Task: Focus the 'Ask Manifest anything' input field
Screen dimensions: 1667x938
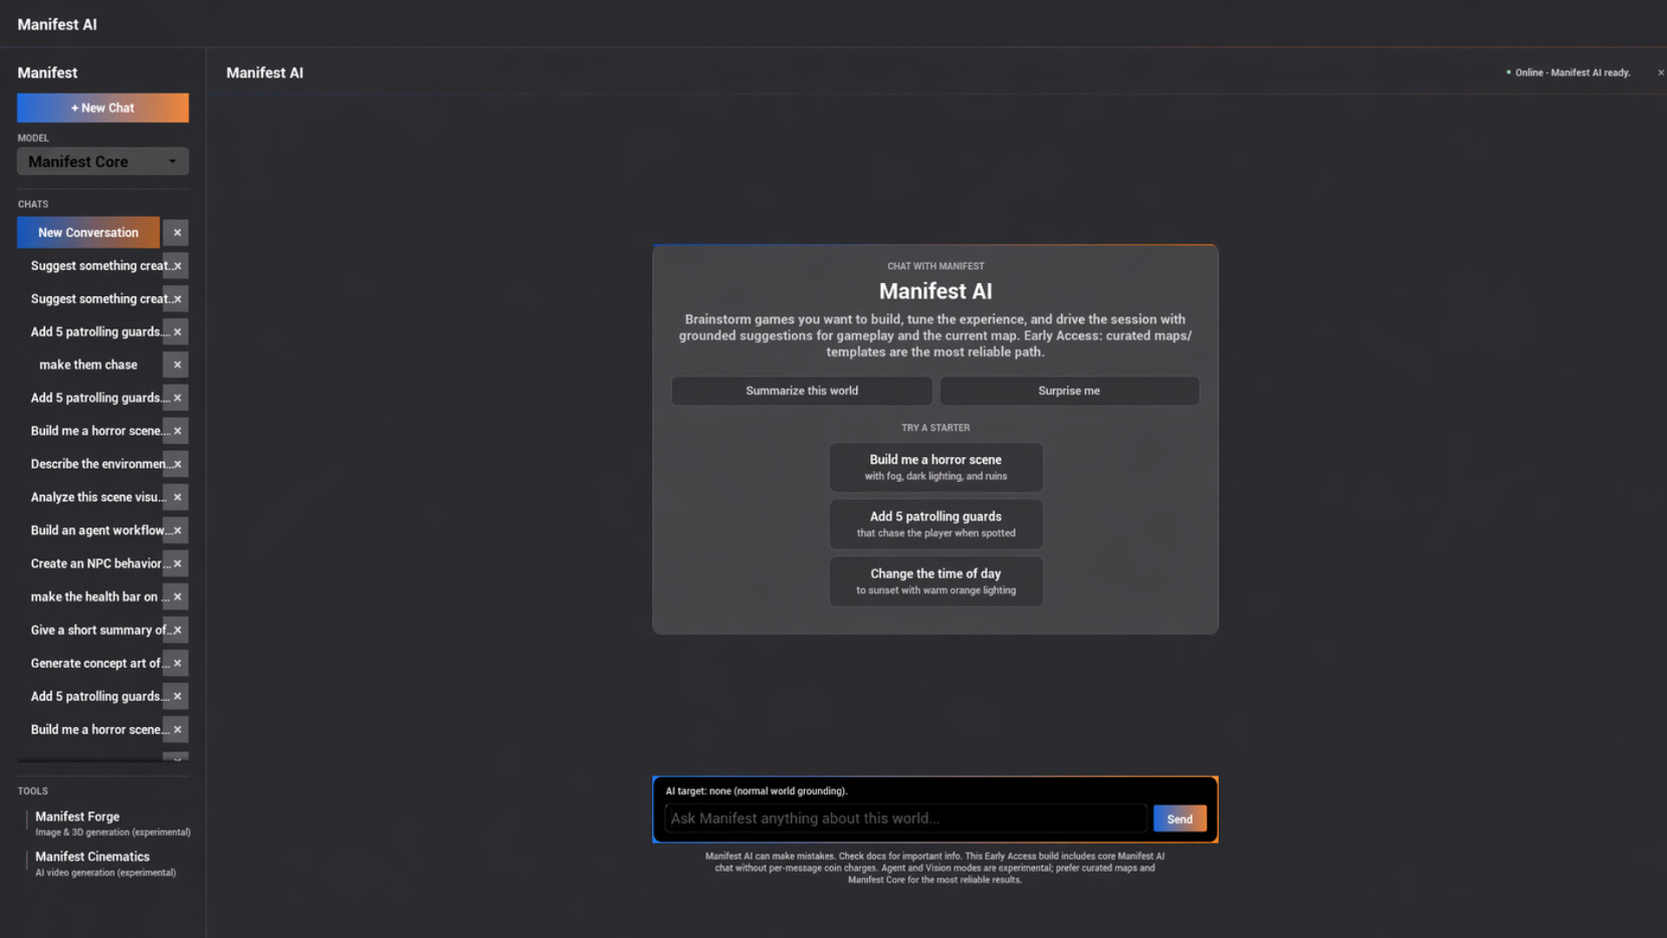Action: click(x=906, y=818)
